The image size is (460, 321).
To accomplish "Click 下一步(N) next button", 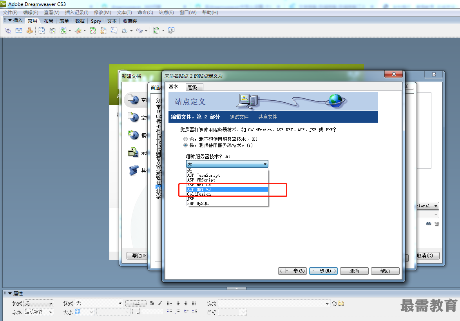I will (324, 271).
